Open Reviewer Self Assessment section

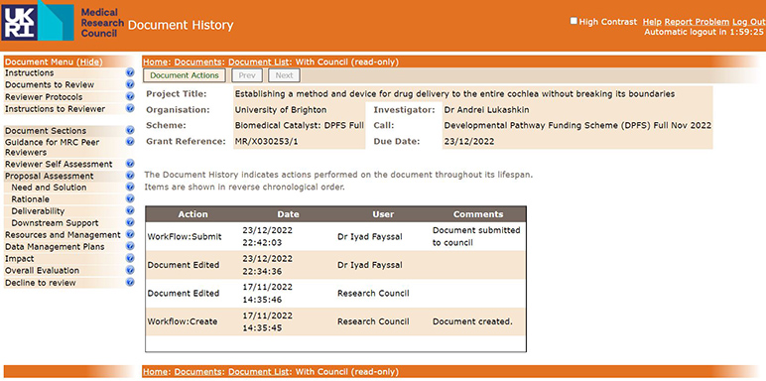(x=59, y=164)
